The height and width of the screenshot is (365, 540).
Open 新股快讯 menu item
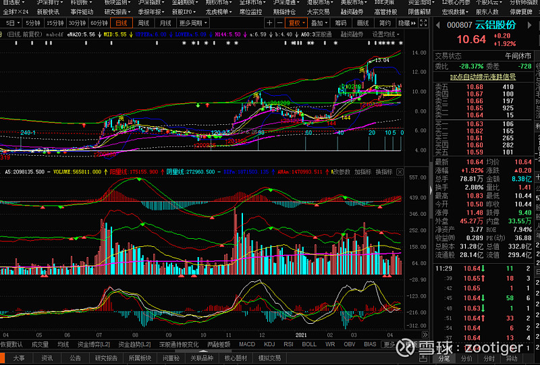coord(48,11)
